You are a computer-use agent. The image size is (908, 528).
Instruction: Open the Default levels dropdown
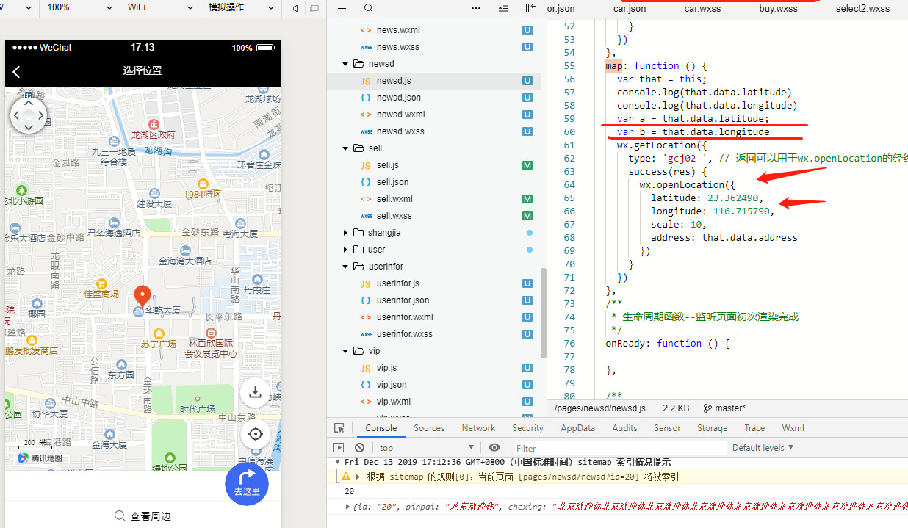click(763, 447)
